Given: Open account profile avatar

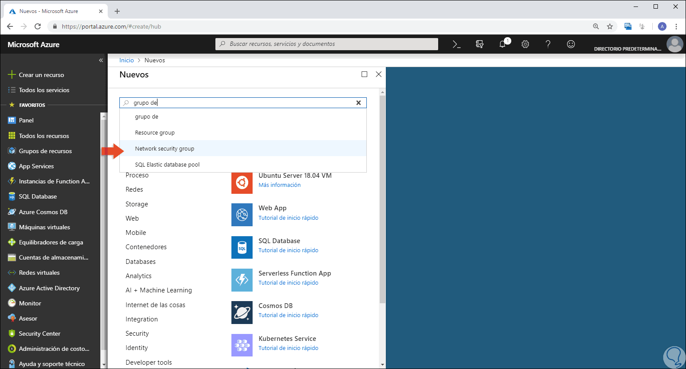Looking at the screenshot, I should tap(674, 44).
